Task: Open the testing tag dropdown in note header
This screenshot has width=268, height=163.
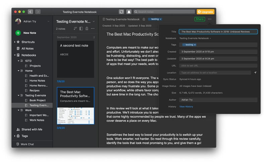Action: click(160, 19)
